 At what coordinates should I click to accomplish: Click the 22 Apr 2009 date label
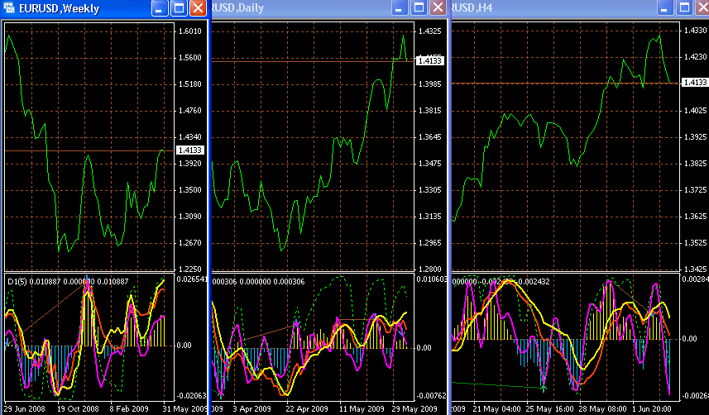pos(307,408)
